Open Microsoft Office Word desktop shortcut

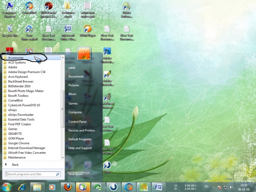[68, 33]
